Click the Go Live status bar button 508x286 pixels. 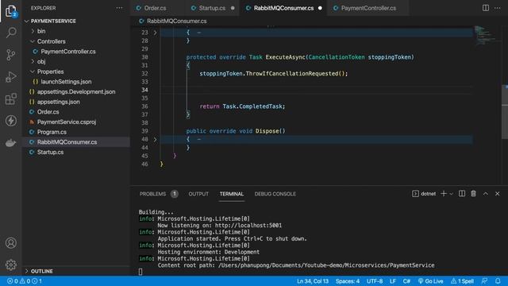coord(430,280)
